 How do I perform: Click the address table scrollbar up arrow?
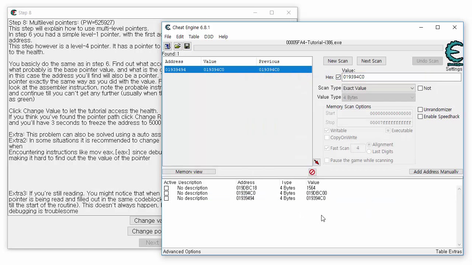click(459, 189)
